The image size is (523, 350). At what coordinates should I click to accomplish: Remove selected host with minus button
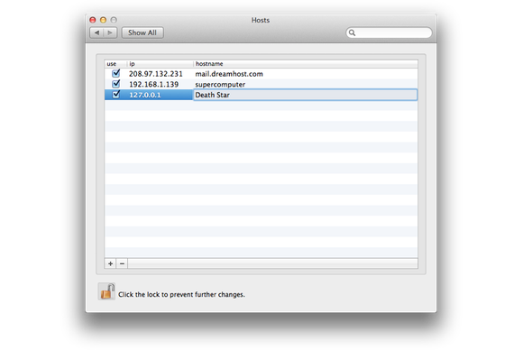click(x=122, y=263)
